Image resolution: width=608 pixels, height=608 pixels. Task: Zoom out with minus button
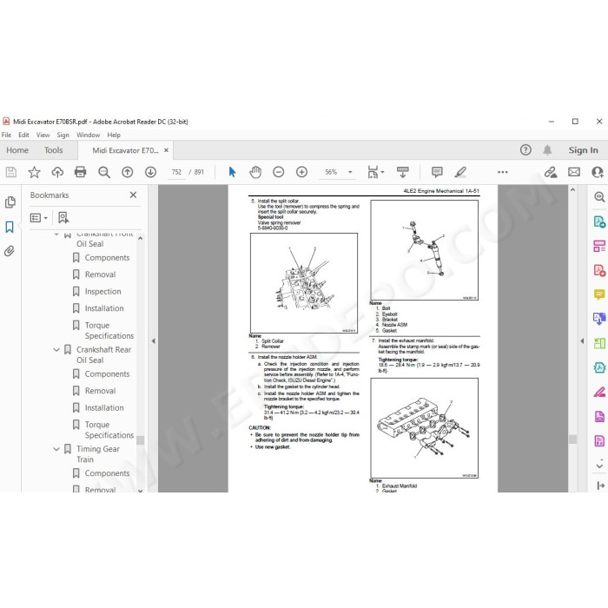(279, 172)
